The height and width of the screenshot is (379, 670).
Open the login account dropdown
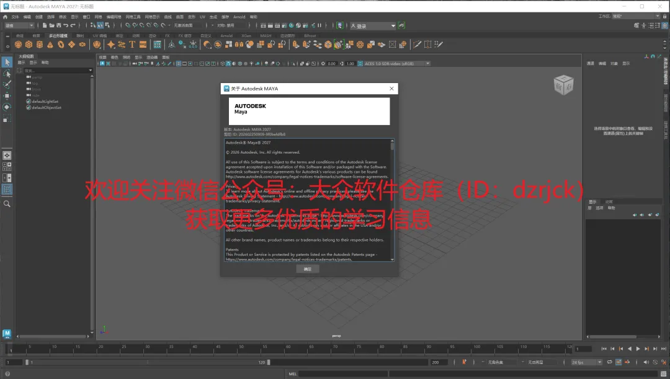pos(373,26)
